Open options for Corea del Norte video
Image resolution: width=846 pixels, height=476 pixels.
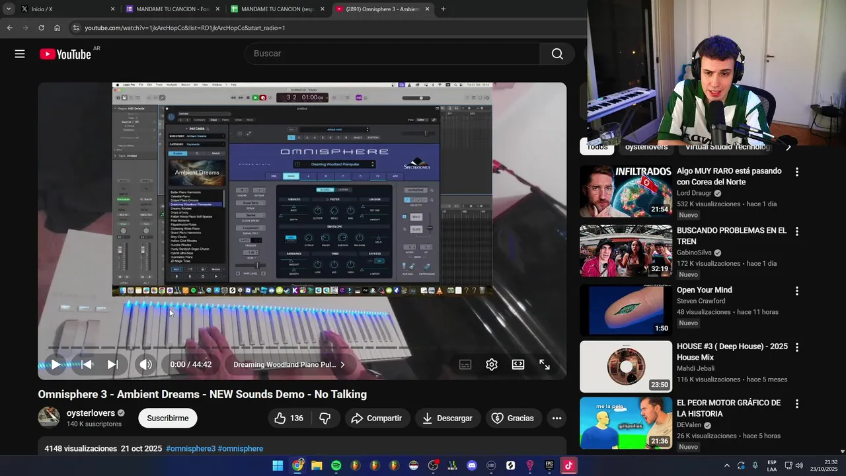796,172
